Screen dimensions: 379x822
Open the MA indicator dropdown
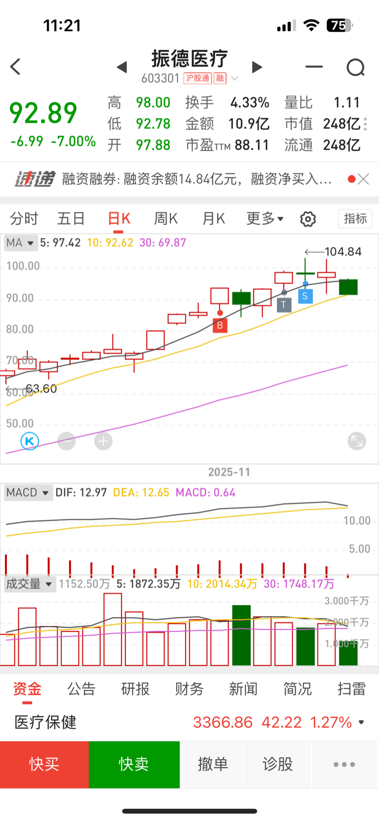pos(20,243)
